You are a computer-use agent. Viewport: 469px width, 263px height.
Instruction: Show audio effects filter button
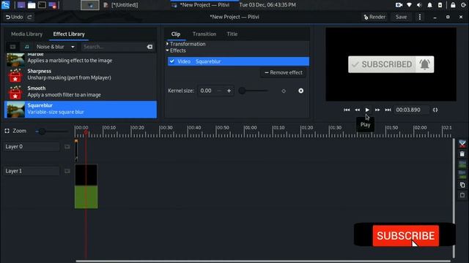pyautogui.click(x=27, y=47)
